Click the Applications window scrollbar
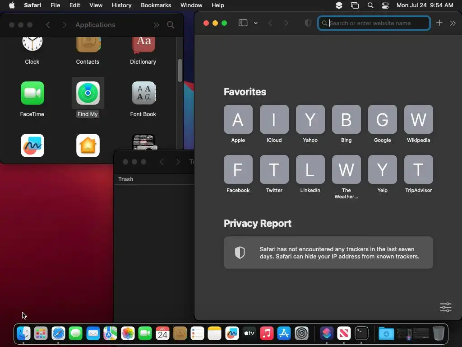The width and height of the screenshot is (462, 347). [180, 71]
